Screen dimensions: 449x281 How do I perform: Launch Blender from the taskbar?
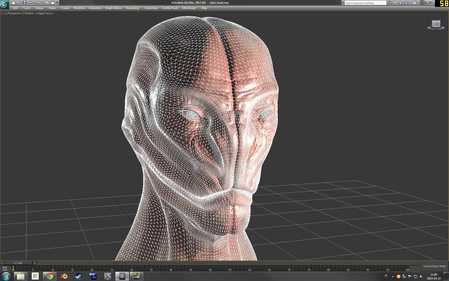click(64, 276)
